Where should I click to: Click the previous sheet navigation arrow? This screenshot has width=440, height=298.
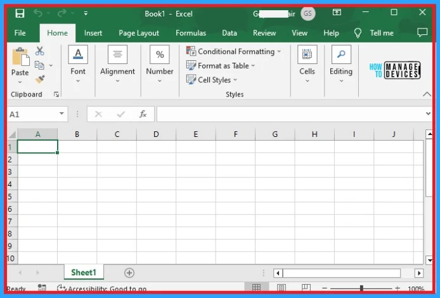(x=20, y=273)
